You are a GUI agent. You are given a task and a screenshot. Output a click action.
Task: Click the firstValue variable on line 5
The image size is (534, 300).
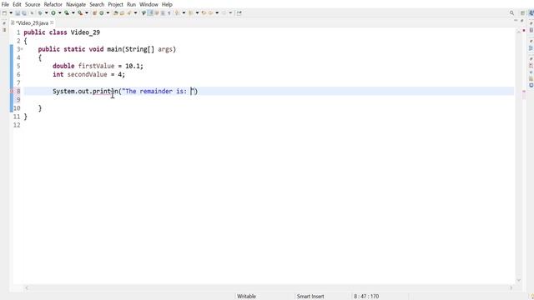97,66
